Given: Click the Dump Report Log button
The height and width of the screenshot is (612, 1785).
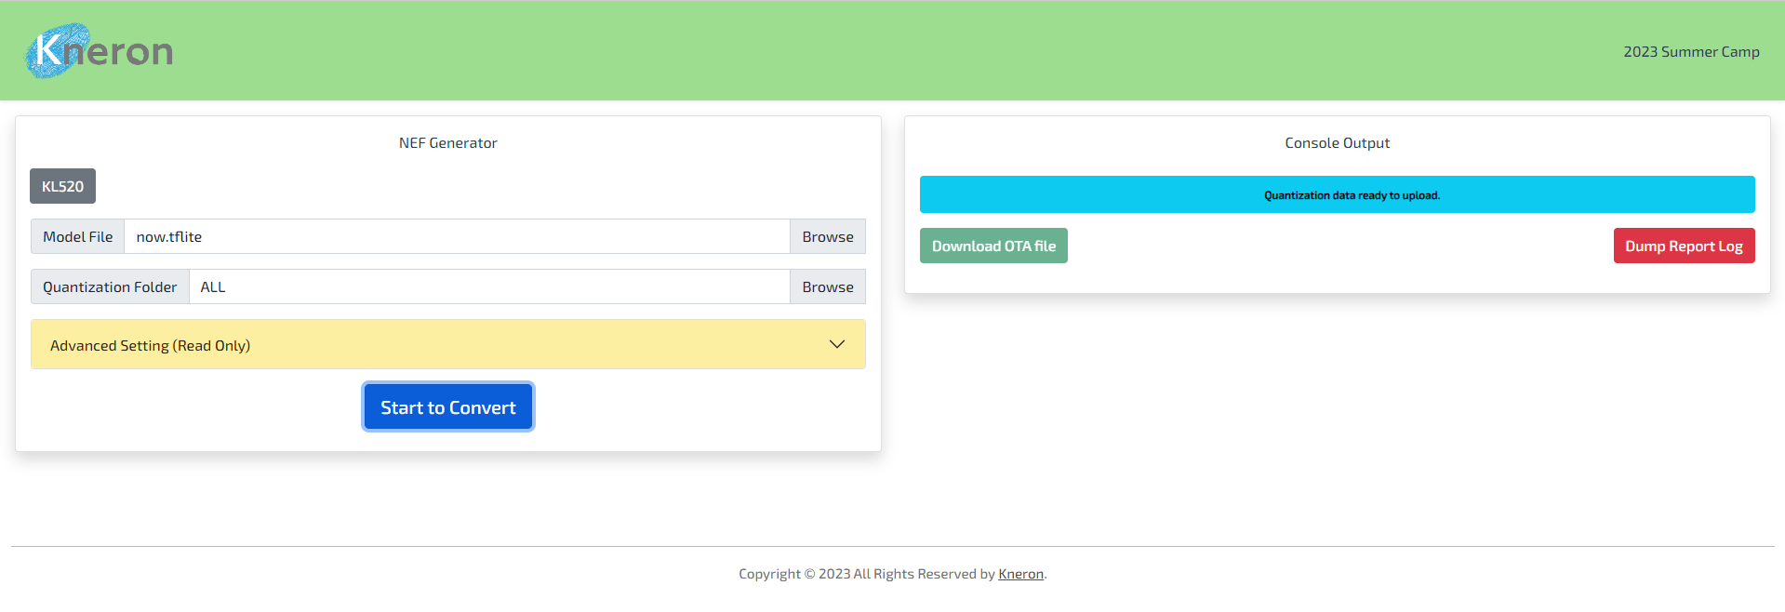Looking at the screenshot, I should coord(1683,246).
